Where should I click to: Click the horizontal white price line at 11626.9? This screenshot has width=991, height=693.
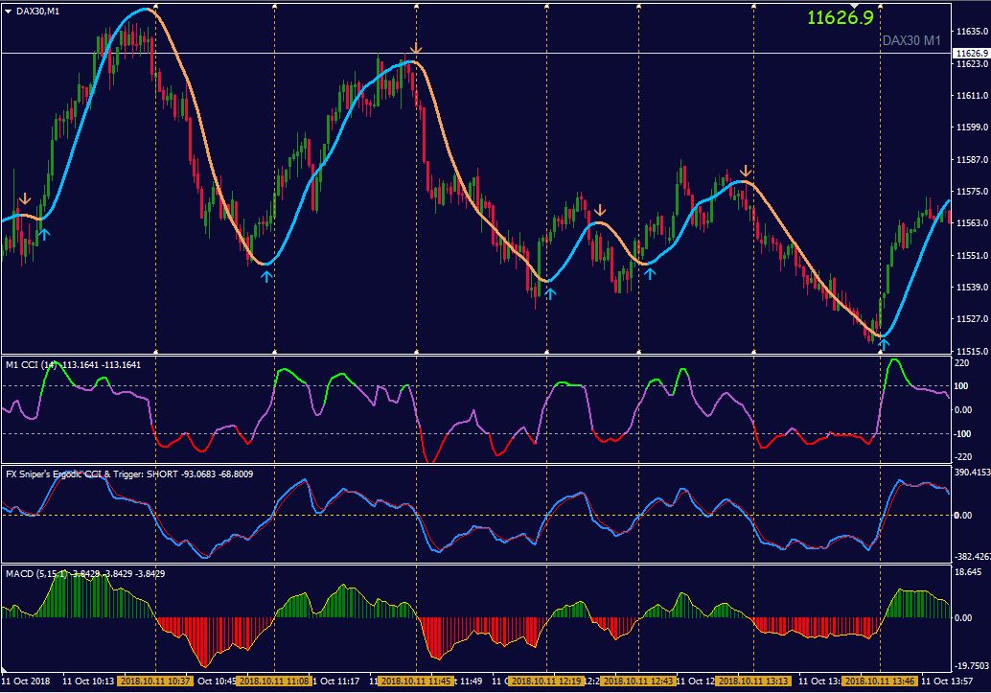[x=476, y=53]
